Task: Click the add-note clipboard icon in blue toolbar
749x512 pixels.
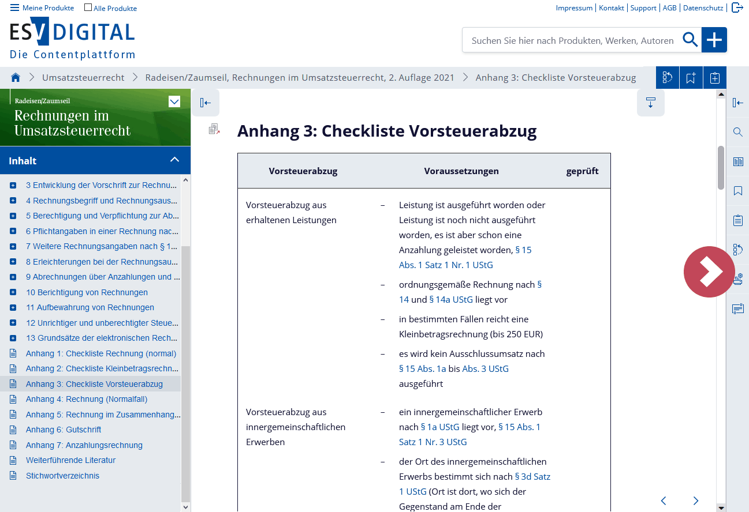Action: click(x=715, y=78)
